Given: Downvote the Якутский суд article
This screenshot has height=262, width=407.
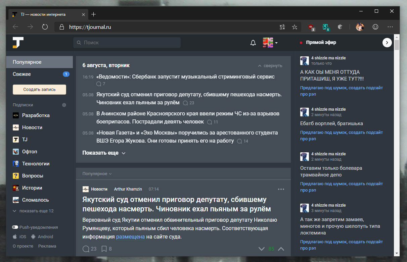Looking at the screenshot, I should coord(261,249).
